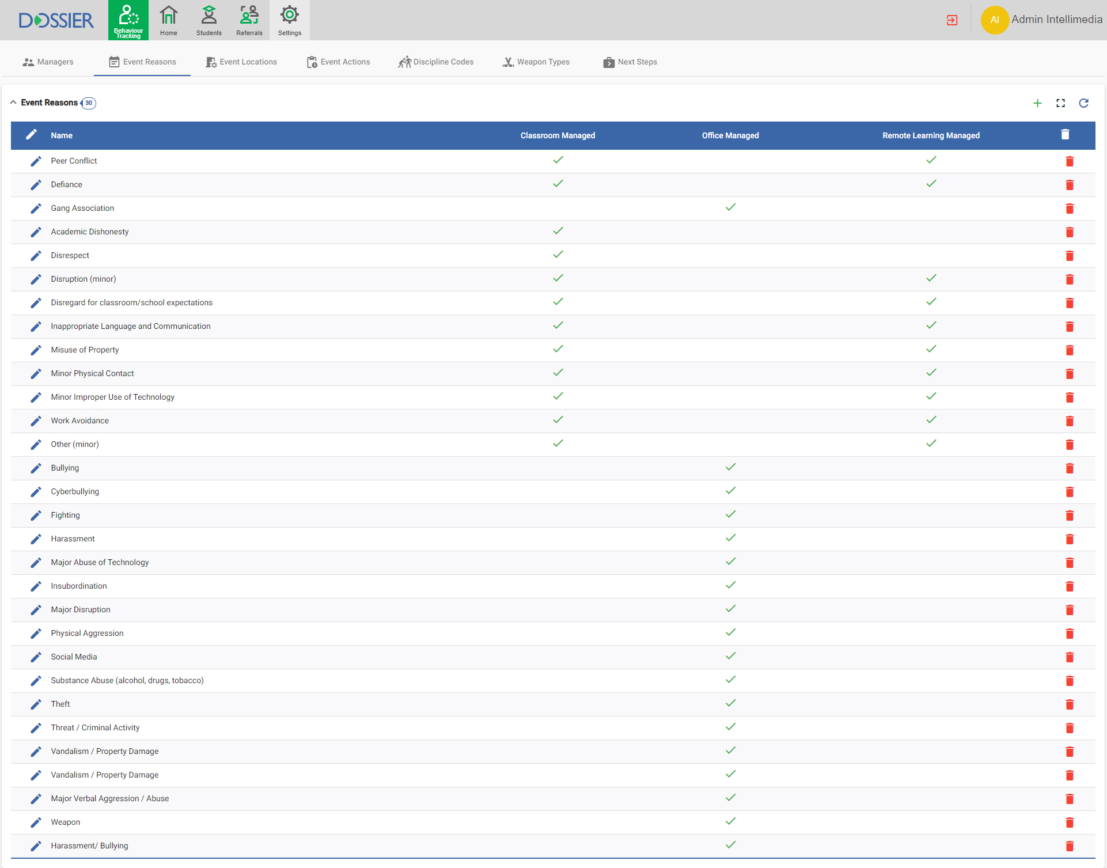Edit the Peer Conflict row
Image resolution: width=1107 pixels, height=868 pixels.
click(36, 161)
